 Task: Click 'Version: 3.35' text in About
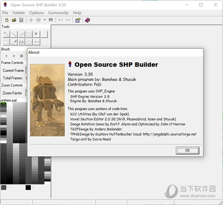80,74
